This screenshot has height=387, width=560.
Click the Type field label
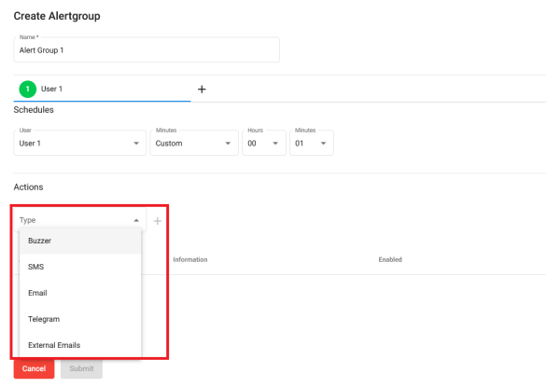coord(27,220)
